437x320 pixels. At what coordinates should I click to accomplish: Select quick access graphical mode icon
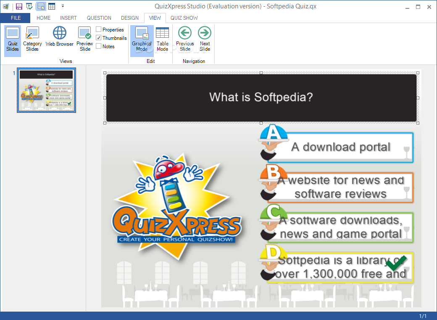41,6
